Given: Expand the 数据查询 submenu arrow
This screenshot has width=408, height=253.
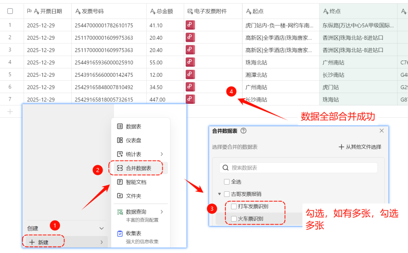Looking at the screenshot, I should [162, 212].
